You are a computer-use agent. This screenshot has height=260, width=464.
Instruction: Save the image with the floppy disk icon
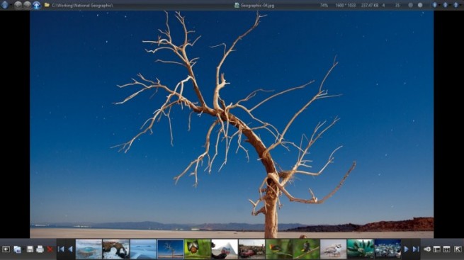click(30, 249)
